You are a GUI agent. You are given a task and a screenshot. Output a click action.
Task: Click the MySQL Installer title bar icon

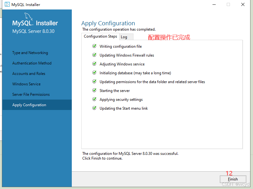[x=7, y=4]
